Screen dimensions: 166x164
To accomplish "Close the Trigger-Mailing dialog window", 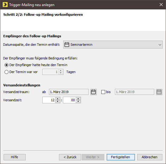I will coord(161,5).
